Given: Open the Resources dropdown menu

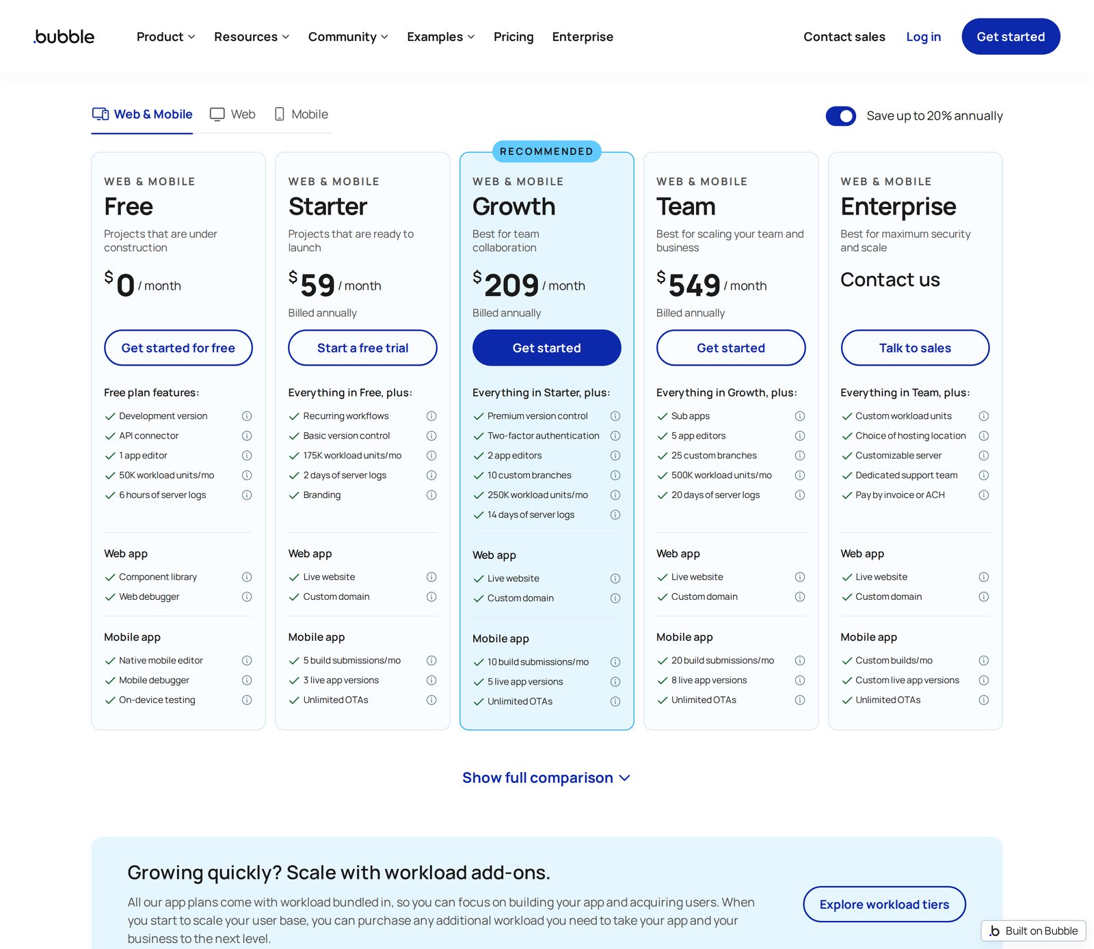Looking at the screenshot, I should (252, 37).
